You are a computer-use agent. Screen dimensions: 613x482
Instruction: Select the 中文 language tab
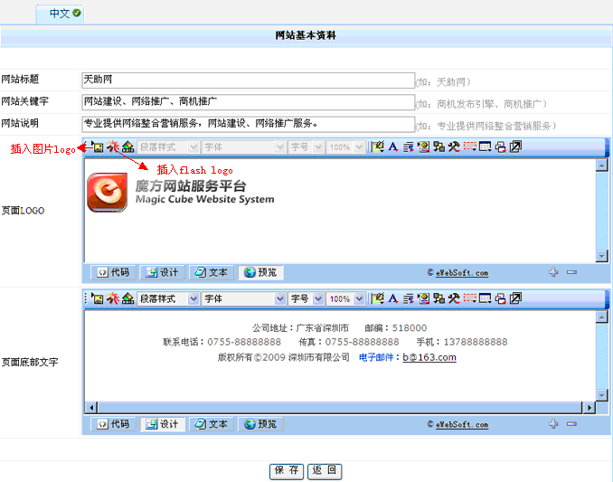coord(61,14)
